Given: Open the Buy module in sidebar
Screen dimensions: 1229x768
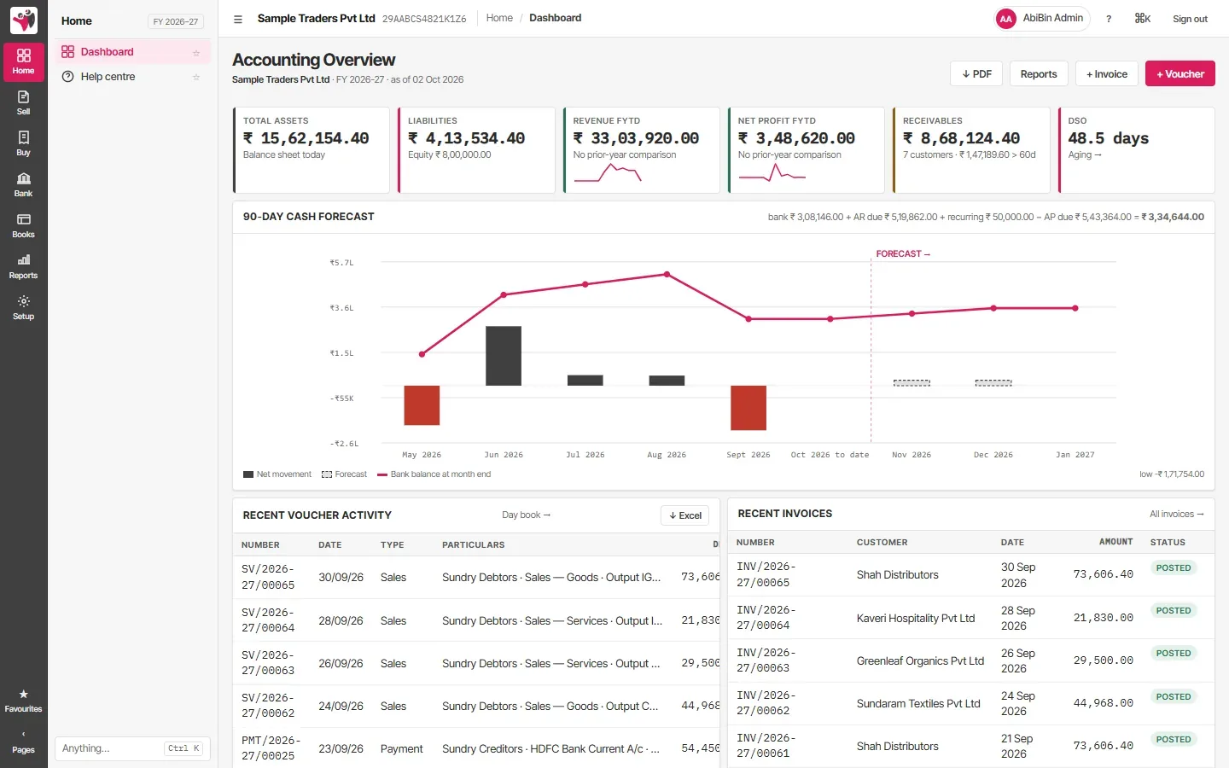Looking at the screenshot, I should 23,143.
